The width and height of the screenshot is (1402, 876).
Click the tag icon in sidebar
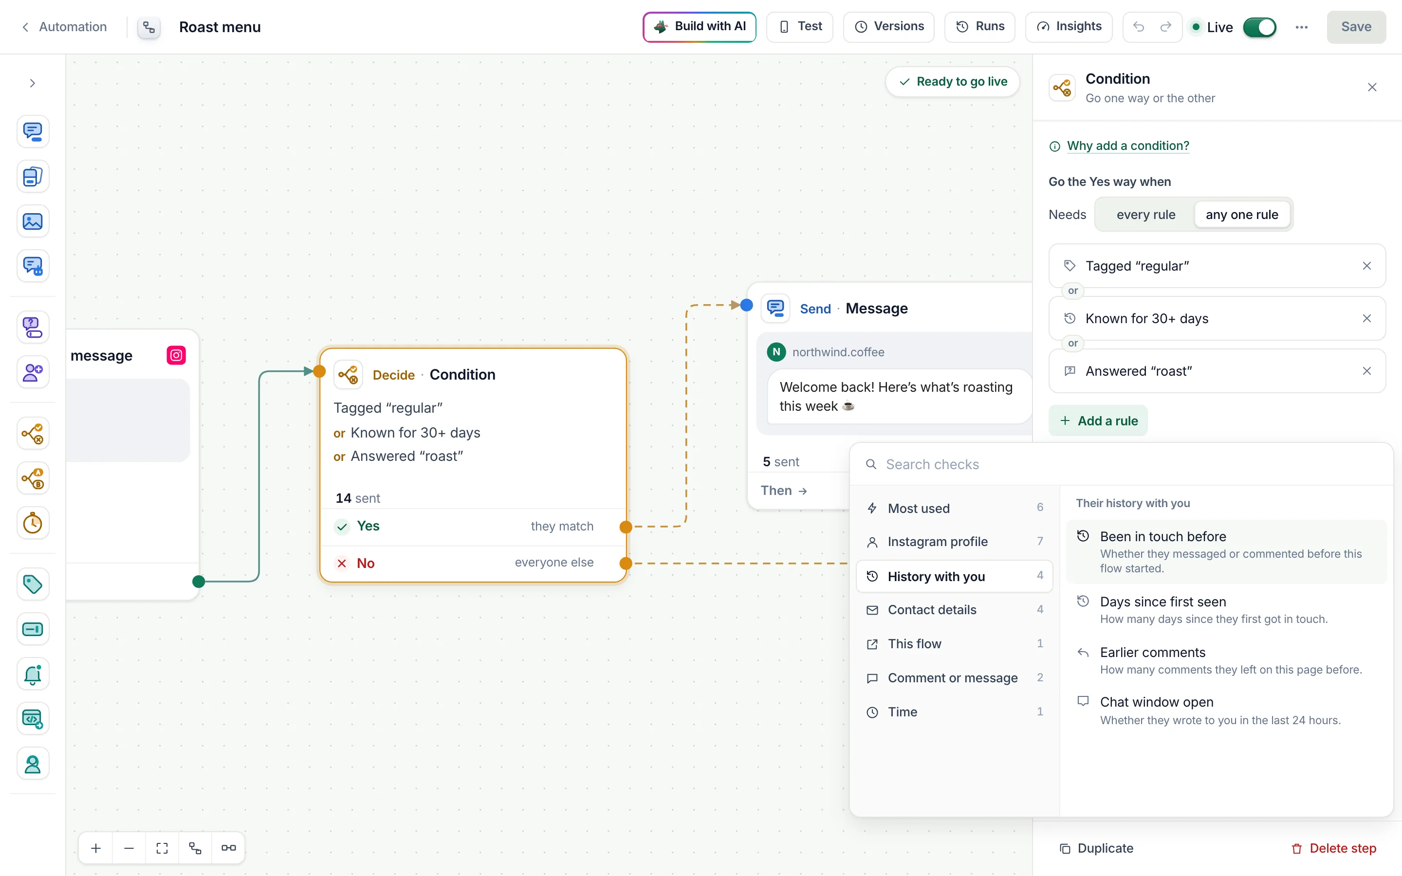click(33, 584)
